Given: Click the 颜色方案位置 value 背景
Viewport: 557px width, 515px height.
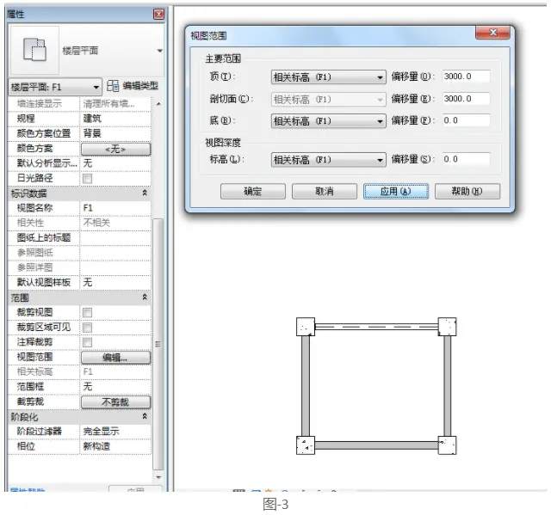Looking at the screenshot, I should 115,133.
